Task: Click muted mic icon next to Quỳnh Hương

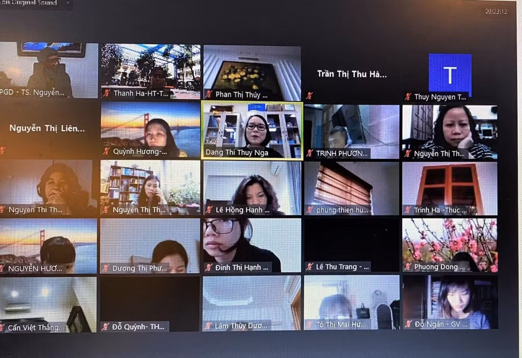Action: pos(106,152)
